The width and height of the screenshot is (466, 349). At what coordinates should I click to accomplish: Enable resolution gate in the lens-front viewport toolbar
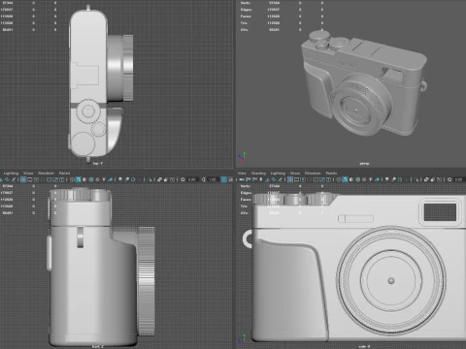303,179
